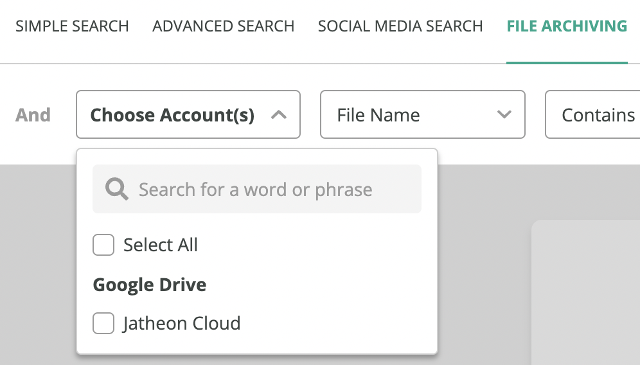The image size is (640, 365).
Task: Switch to the Simple Search tab
Action: pos(72,26)
